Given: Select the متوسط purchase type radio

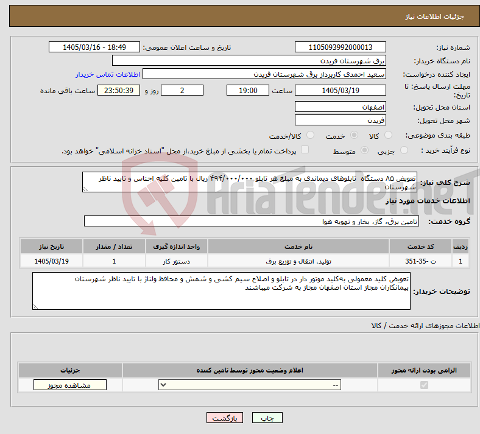Looking at the screenshot, I should point(364,150).
